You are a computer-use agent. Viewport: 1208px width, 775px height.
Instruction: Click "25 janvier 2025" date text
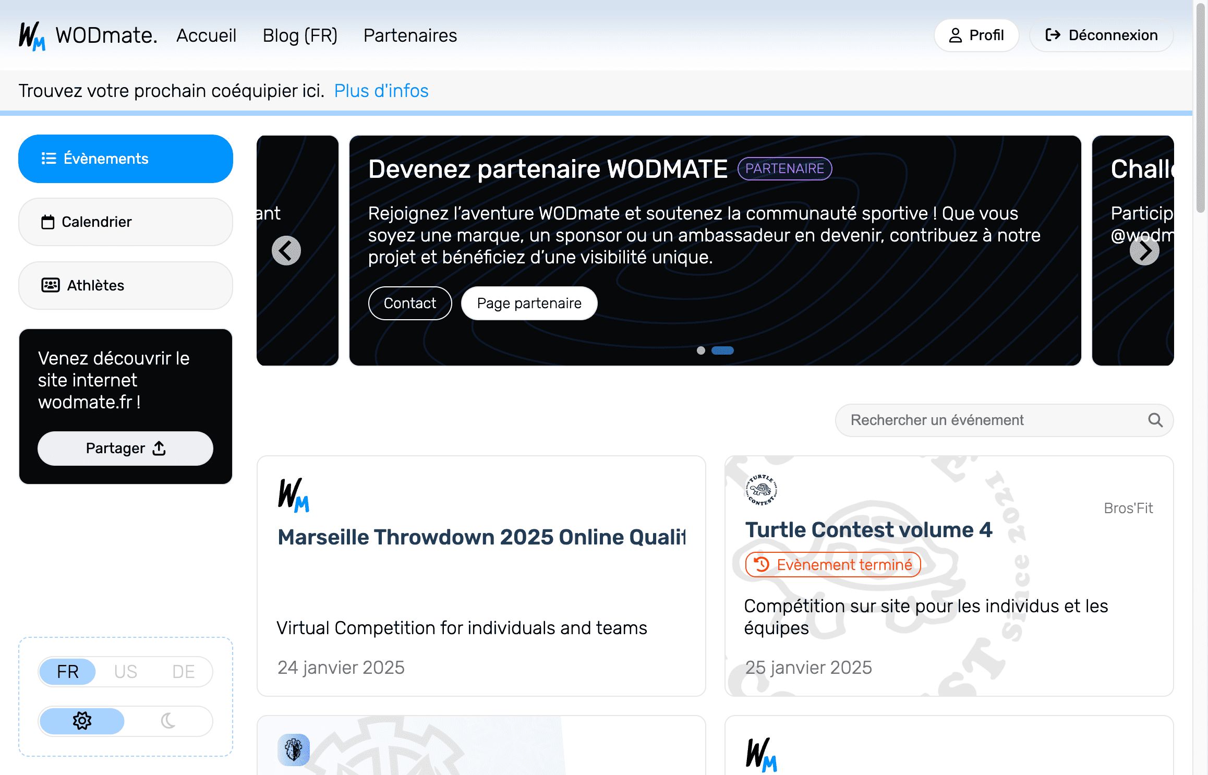808,668
